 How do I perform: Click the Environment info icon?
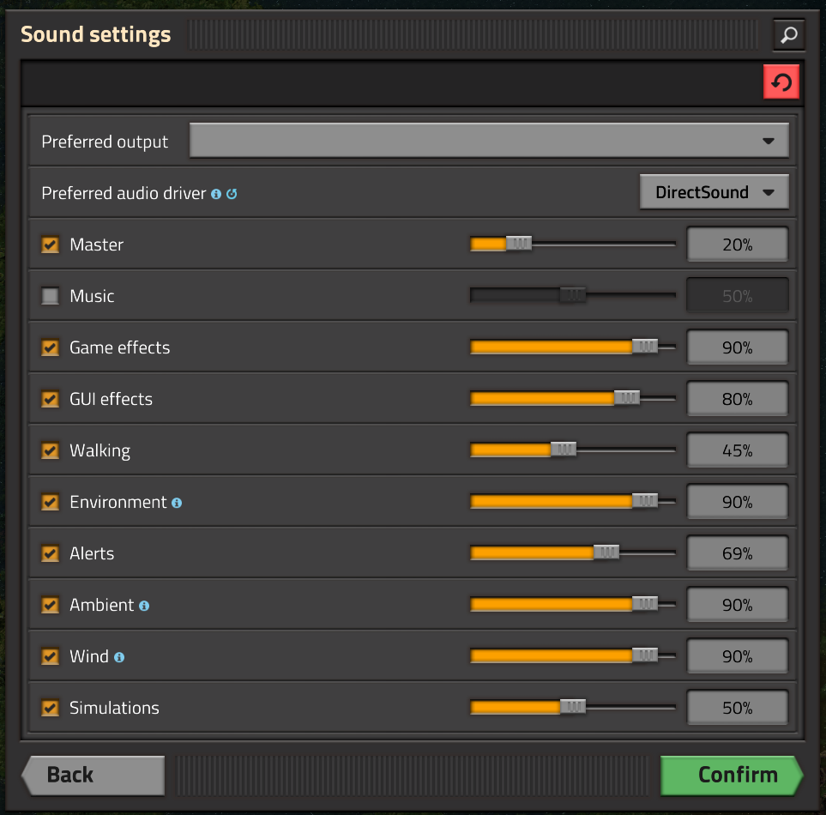point(177,503)
